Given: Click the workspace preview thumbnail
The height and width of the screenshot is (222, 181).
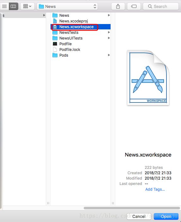Looking at the screenshot, I should click(x=148, y=77).
